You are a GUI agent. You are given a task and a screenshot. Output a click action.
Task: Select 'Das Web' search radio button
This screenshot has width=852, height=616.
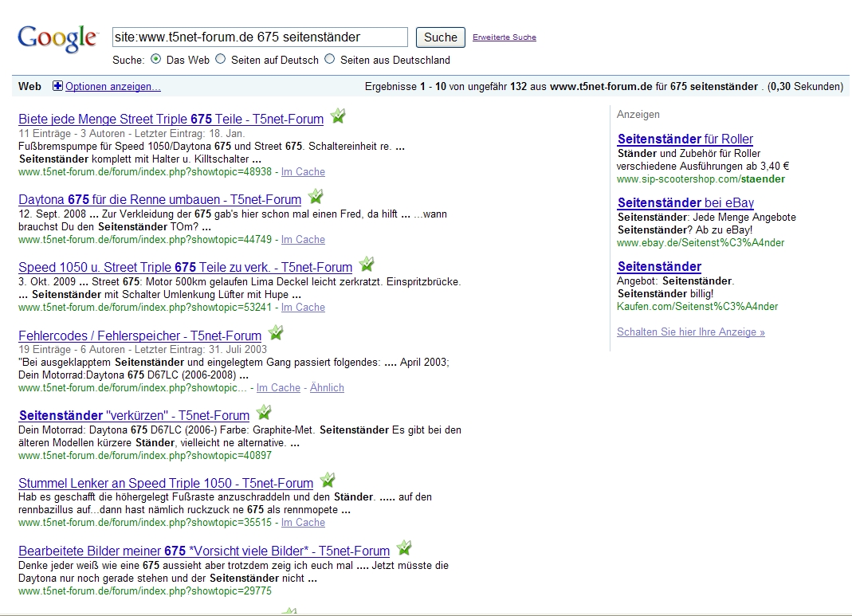tap(156, 59)
